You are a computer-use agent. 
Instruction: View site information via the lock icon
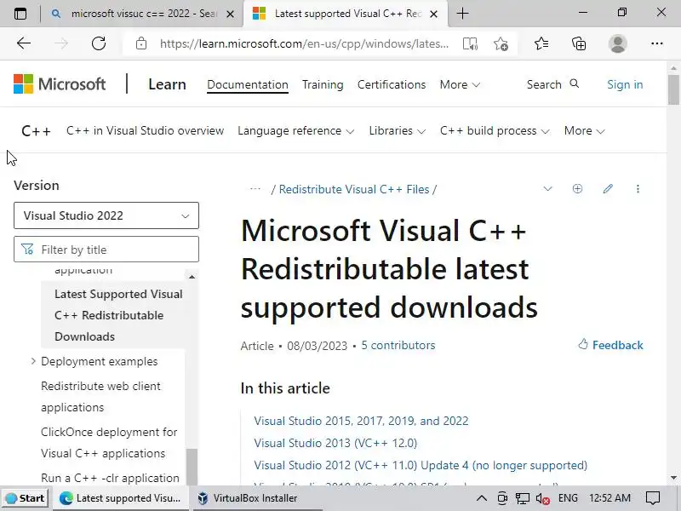pos(141,43)
